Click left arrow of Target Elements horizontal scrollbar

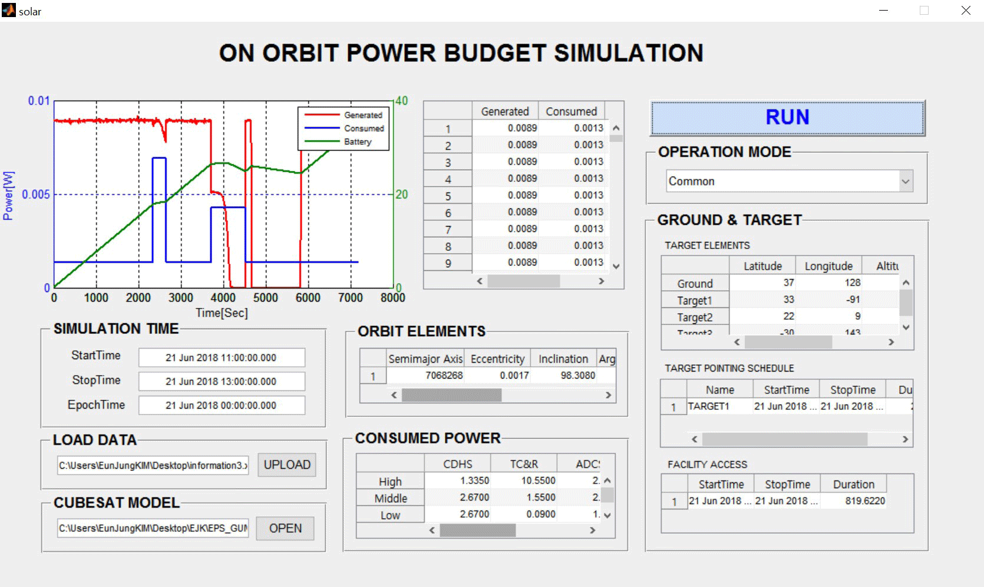click(737, 342)
